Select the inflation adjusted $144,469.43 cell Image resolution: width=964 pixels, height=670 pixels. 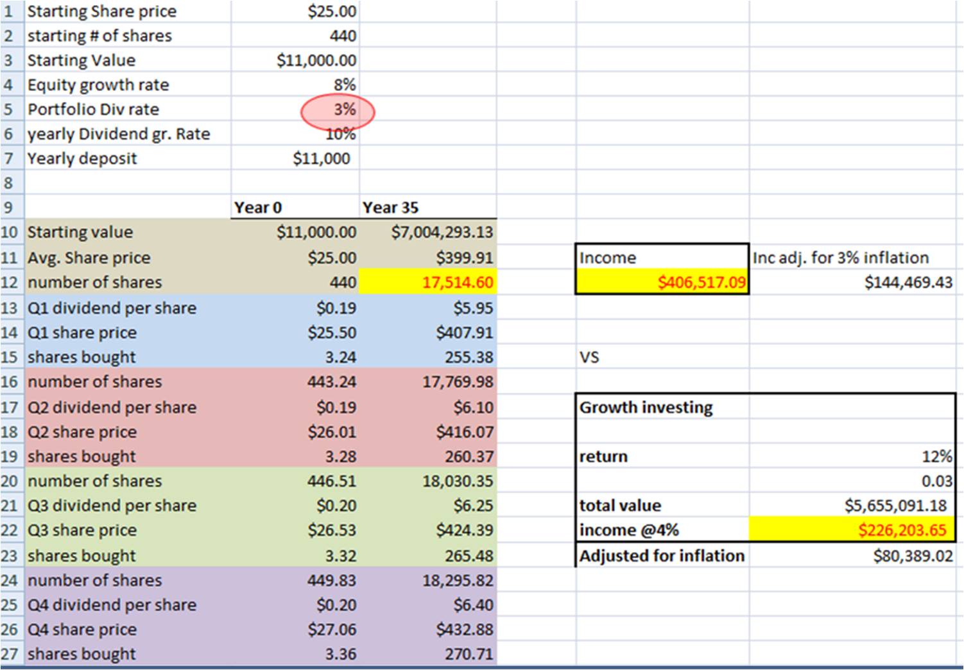(852, 282)
